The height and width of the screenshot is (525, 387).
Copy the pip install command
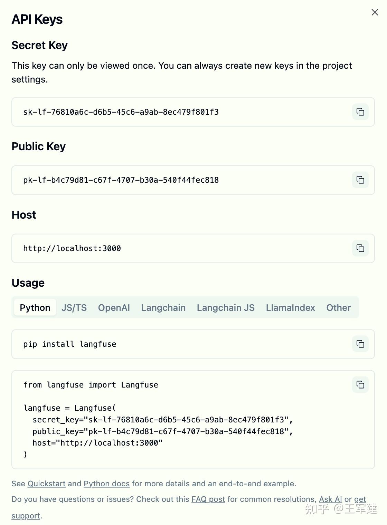[360, 344]
